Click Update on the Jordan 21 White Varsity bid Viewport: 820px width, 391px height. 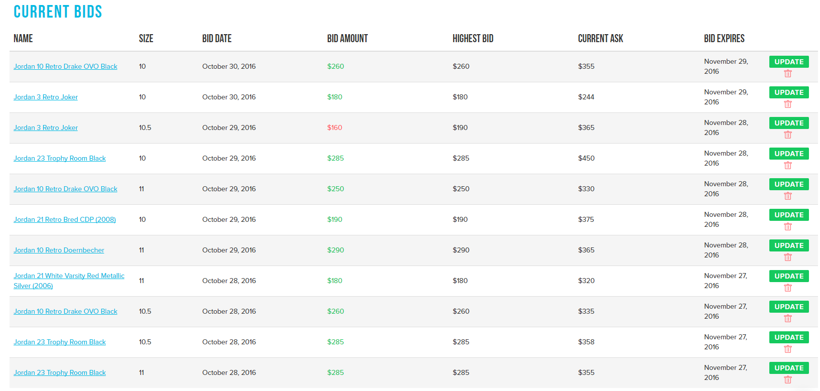pos(788,276)
